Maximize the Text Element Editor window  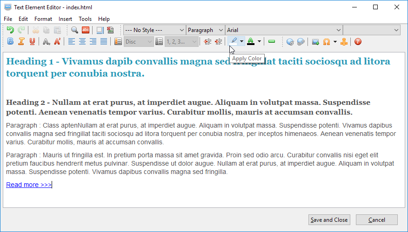click(375, 7)
